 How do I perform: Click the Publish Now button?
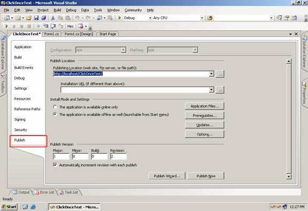(x=206, y=176)
